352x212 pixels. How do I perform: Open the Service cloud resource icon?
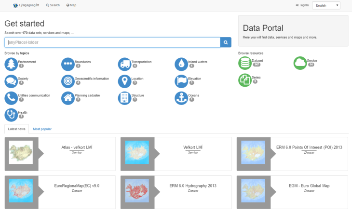coord(300,63)
